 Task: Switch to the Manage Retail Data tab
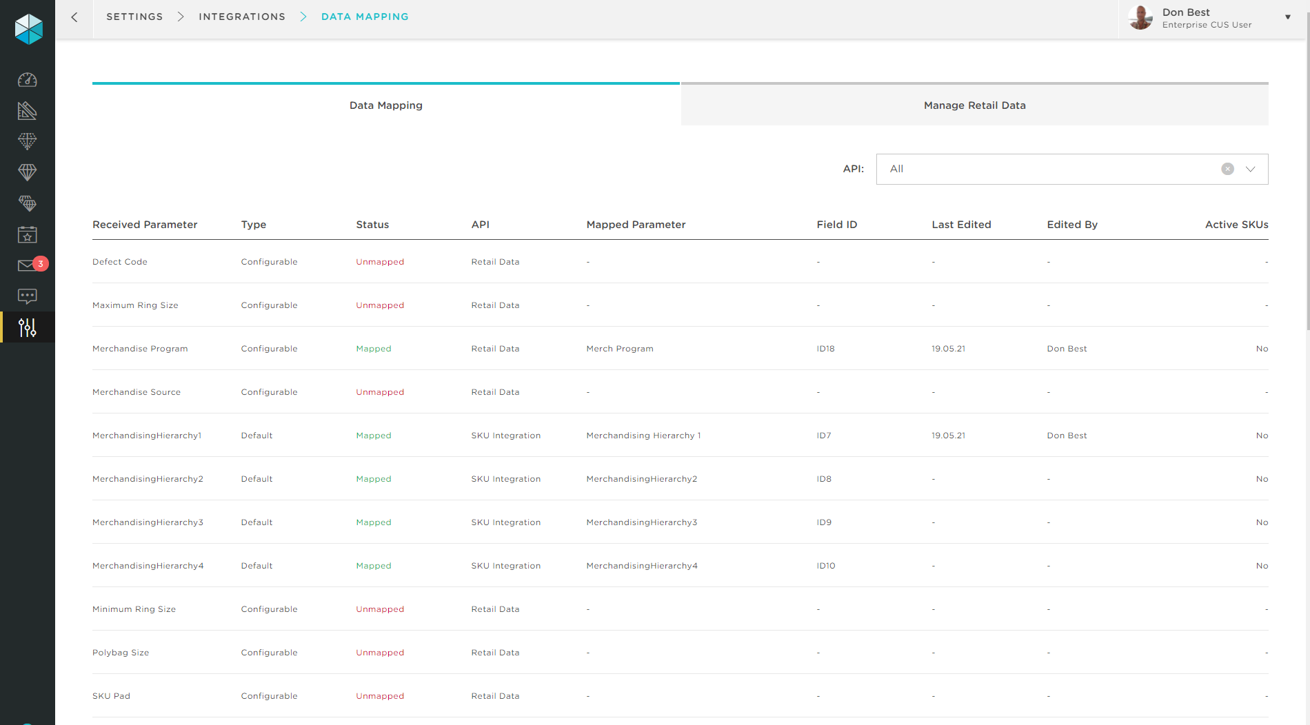[975, 105]
